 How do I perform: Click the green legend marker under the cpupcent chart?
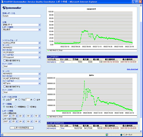(48, 50)
